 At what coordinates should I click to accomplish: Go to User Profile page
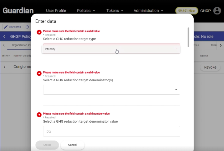click(x=56, y=11)
